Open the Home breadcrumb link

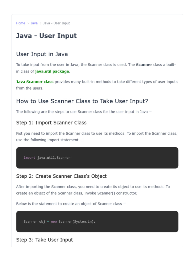click(20, 23)
